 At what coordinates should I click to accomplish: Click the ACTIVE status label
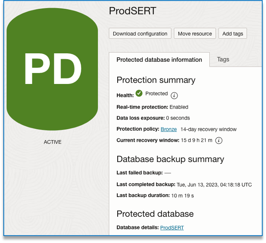[53, 142]
